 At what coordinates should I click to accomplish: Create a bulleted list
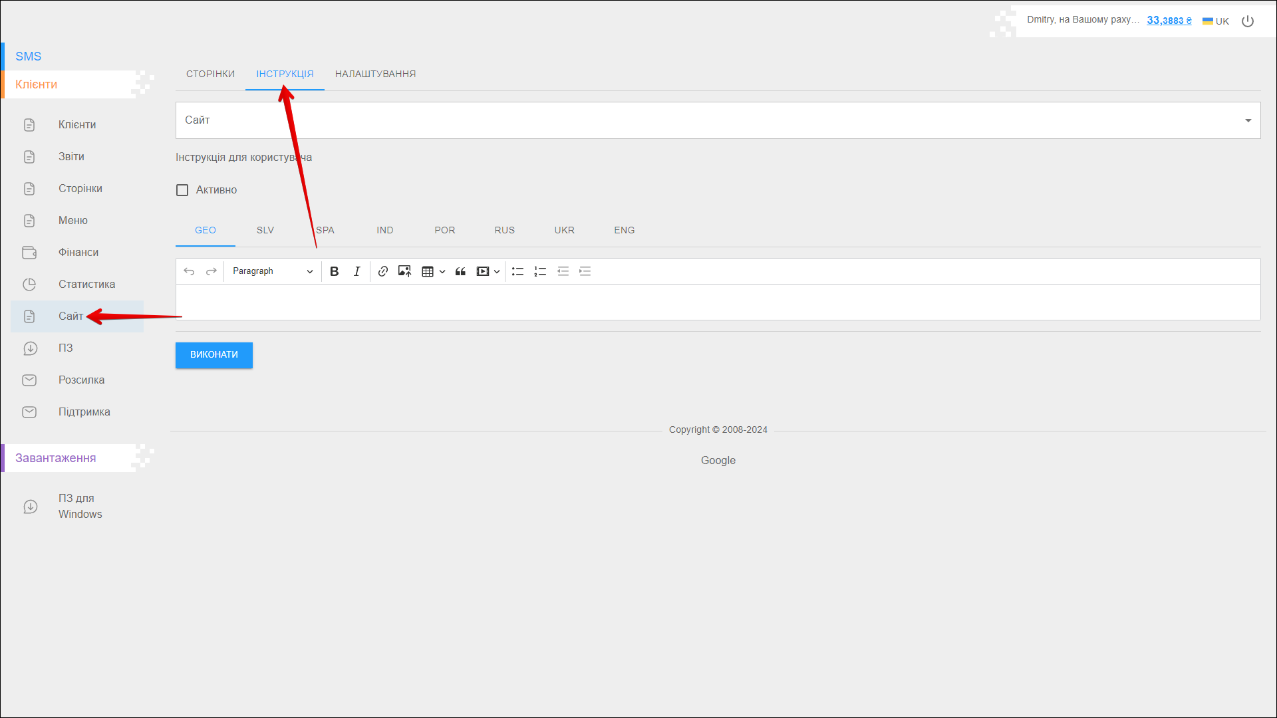[517, 271]
